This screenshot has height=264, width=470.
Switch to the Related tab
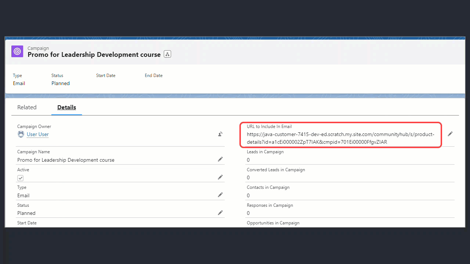[27, 107]
